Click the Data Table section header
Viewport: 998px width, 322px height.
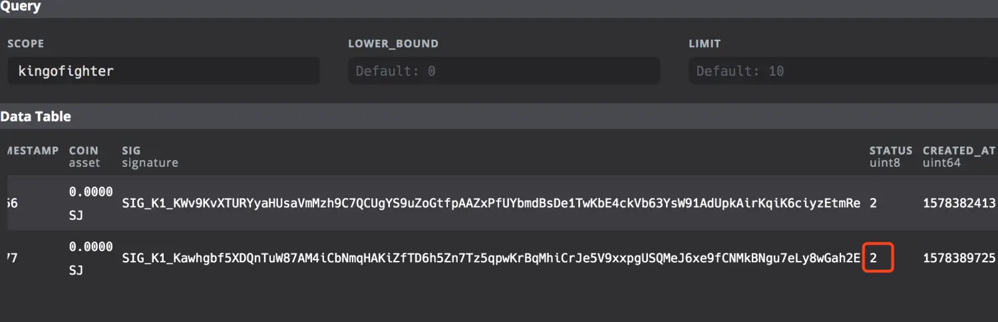[x=36, y=117]
